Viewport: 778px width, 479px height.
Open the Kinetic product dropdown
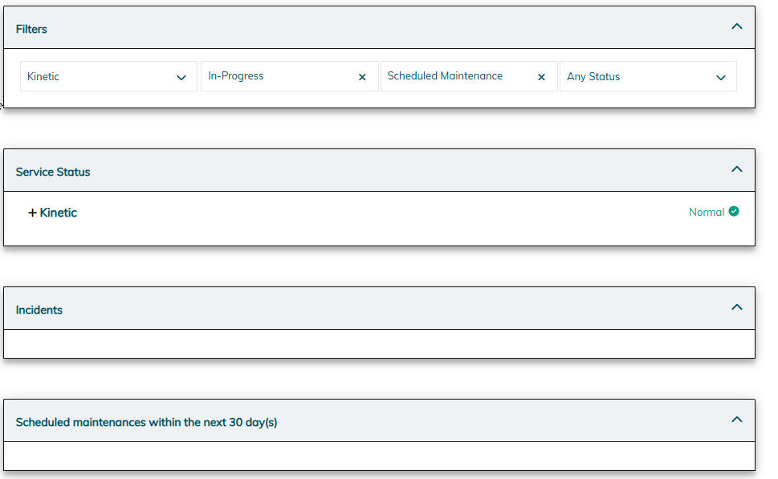click(108, 76)
